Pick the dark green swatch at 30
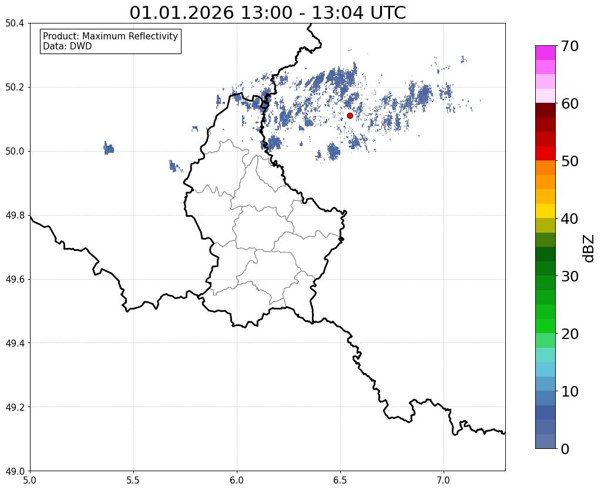Screen dimensions: 601x490 coord(545,269)
